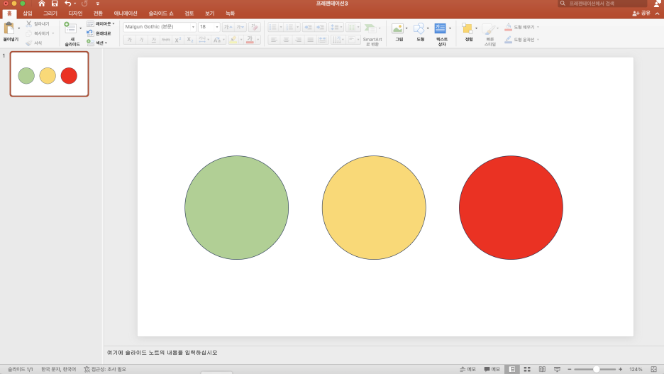
Task: Toggle bold formatting
Action: pyautogui.click(x=130, y=40)
